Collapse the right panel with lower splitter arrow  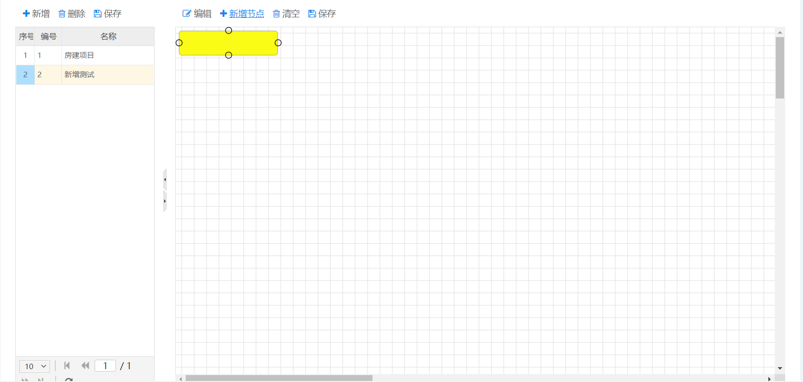[x=165, y=201]
